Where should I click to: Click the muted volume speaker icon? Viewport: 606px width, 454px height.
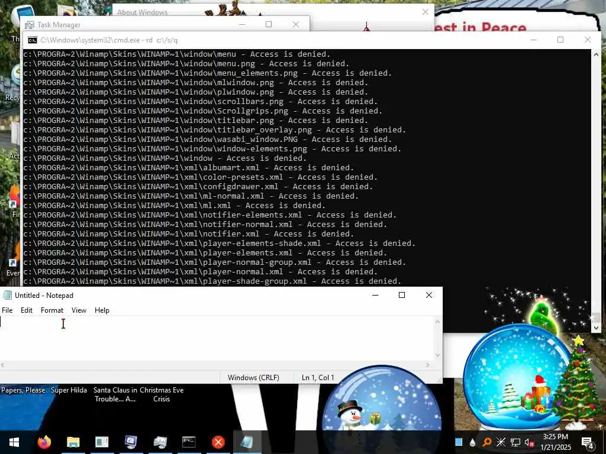(530, 442)
